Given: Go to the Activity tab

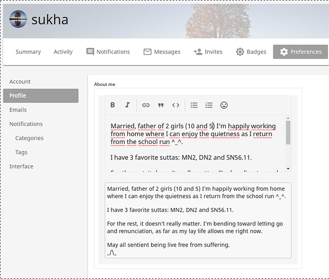Looking at the screenshot, I should click(63, 52).
